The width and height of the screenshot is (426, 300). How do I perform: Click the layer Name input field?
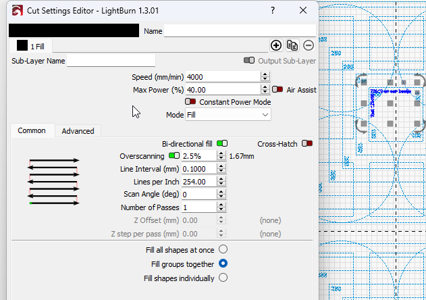(240, 30)
